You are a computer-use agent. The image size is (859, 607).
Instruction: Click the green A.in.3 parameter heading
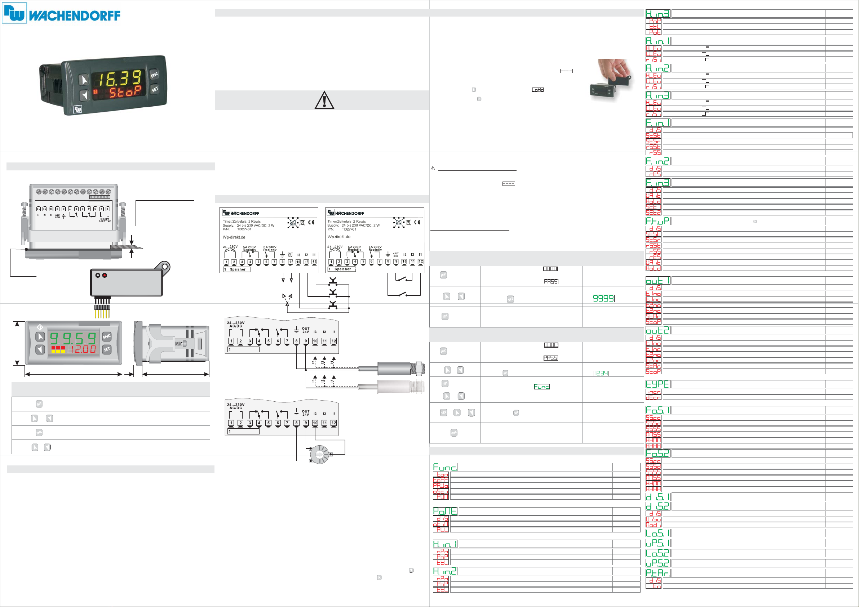pos(658,95)
